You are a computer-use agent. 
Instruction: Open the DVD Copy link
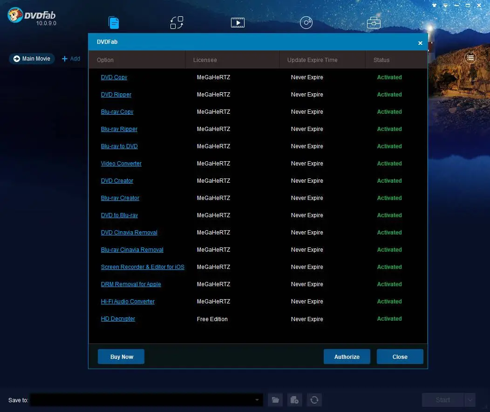pyautogui.click(x=114, y=77)
